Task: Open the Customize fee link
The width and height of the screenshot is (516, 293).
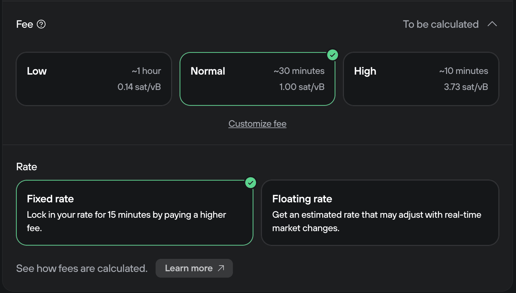Action: click(257, 123)
